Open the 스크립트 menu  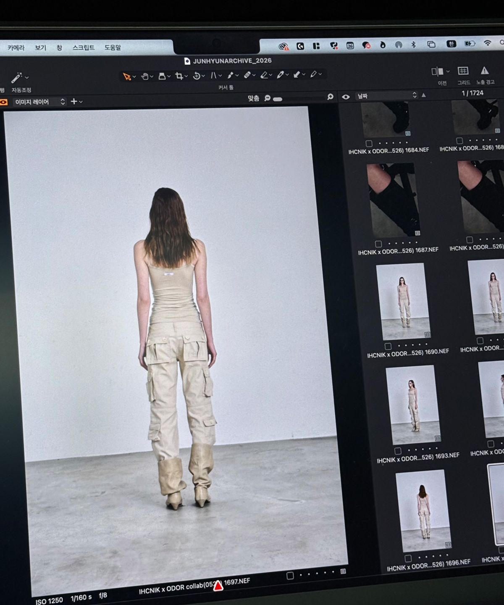(x=84, y=47)
